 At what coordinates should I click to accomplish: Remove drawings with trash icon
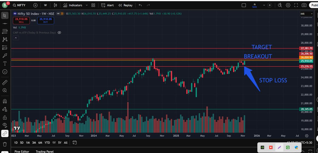tap(5, 144)
